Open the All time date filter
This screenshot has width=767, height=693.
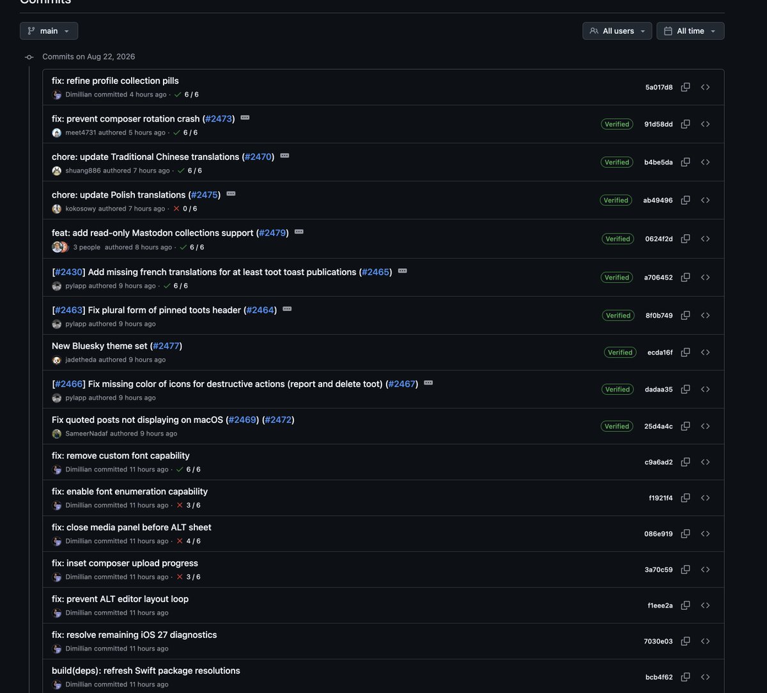690,31
